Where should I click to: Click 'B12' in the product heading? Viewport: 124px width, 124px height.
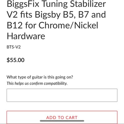point(15,25)
